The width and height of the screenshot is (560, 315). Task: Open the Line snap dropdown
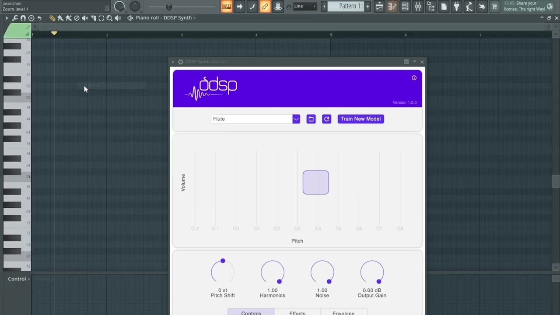pos(305,6)
